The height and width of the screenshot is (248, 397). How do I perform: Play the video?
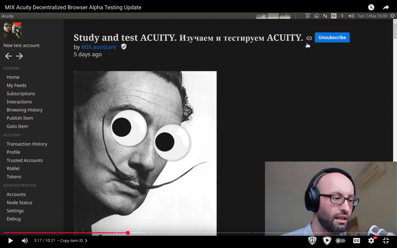click(10, 241)
